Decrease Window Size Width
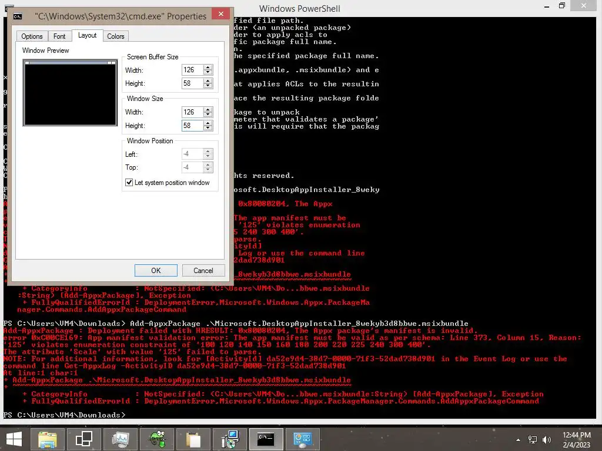This screenshot has width=602, height=451. (208, 115)
